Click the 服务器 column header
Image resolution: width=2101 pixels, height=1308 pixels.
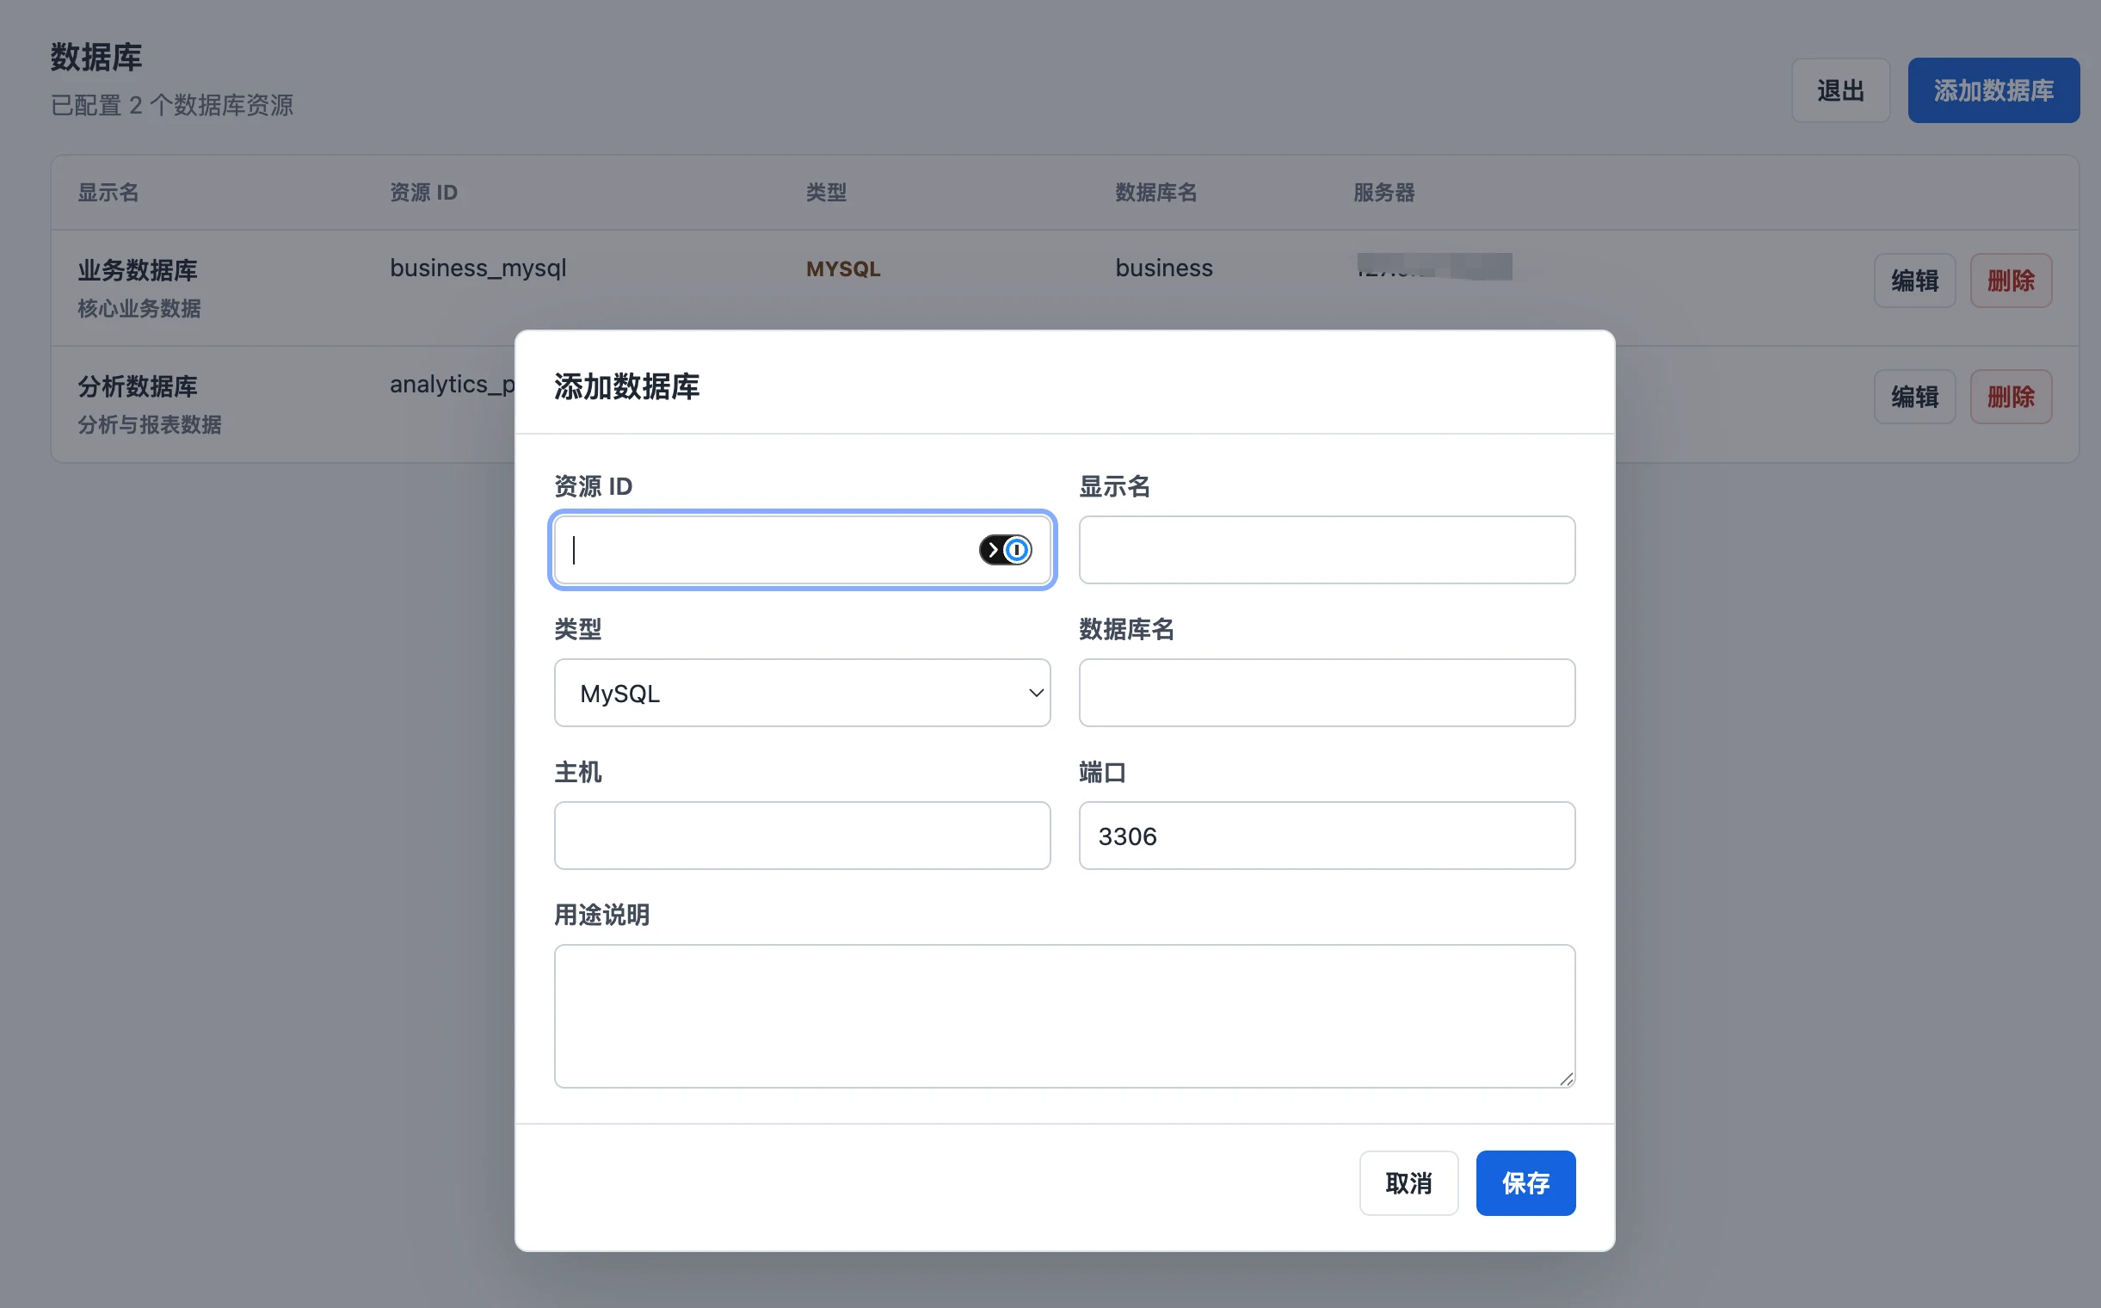(1384, 192)
